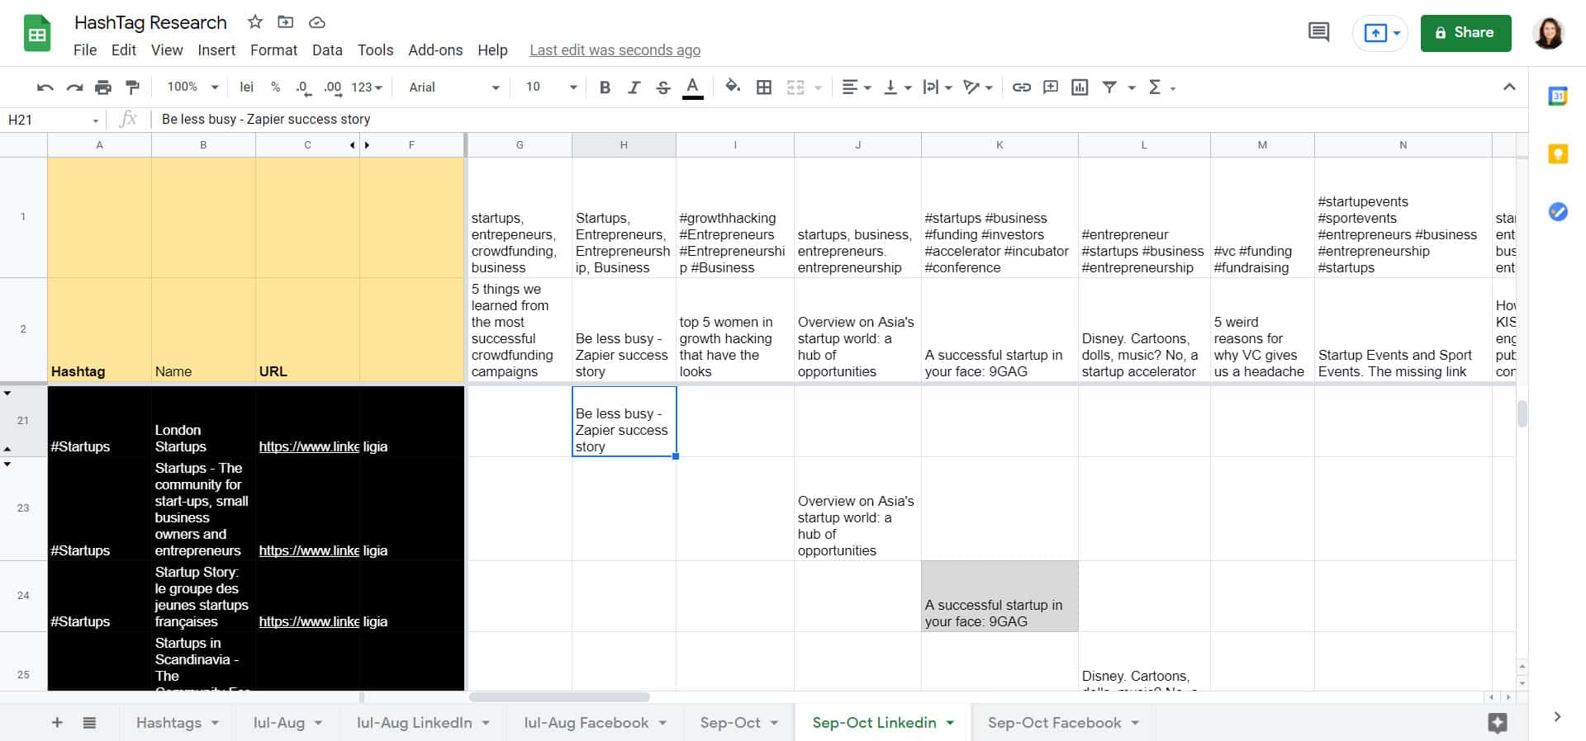1586x741 pixels.
Task: Format as percent with the % button
Action: tap(275, 87)
